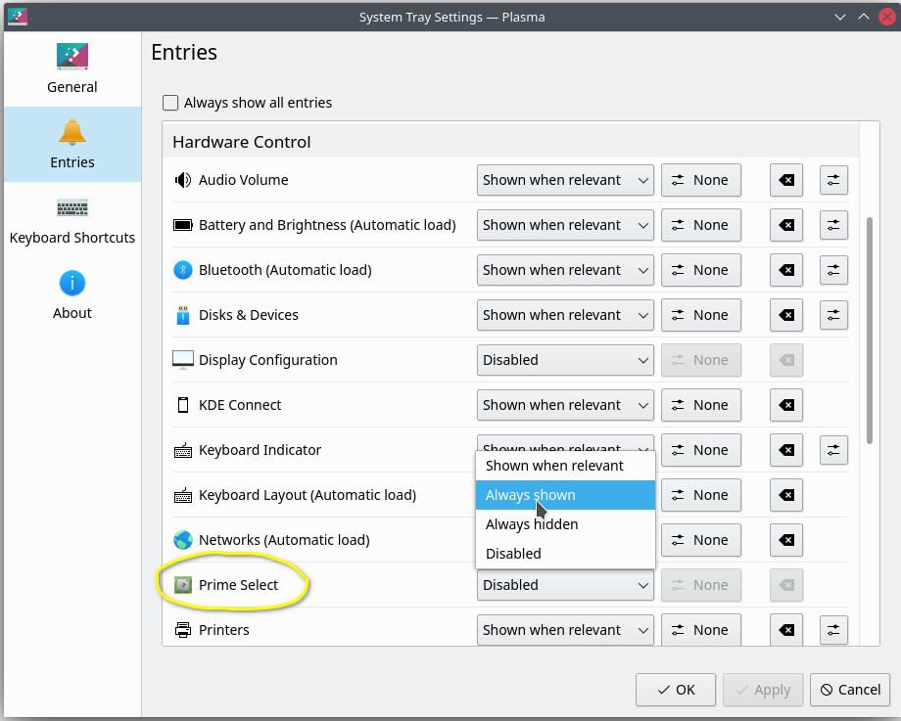Click the KDE Connect phone icon
This screenshot has height=721, width=901.
(183, 405)
